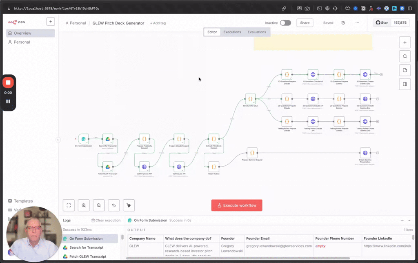This screenshot has height=263, width=418.
Task: Click the fit-to-view canvas icon
Action: coord(69,205)
